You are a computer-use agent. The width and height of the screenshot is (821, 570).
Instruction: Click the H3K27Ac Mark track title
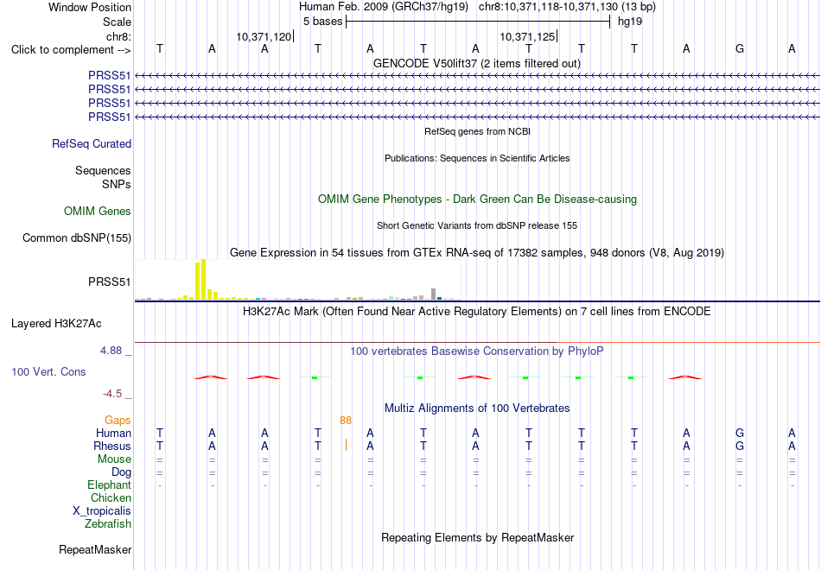coord(477,312)
